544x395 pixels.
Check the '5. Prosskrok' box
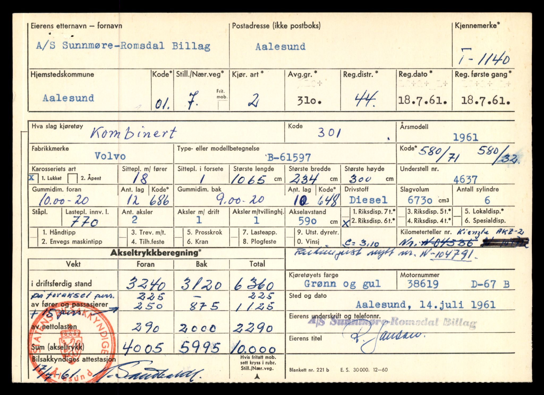(x=179, y=232)
